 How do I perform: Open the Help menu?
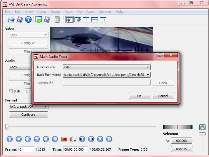(x=119, y=12)
